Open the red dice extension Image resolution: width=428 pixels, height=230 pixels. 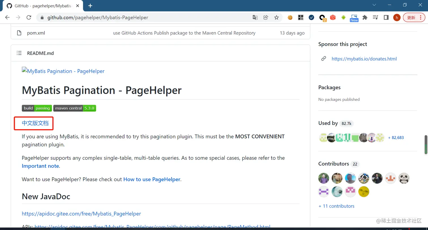tap(333, 18)
